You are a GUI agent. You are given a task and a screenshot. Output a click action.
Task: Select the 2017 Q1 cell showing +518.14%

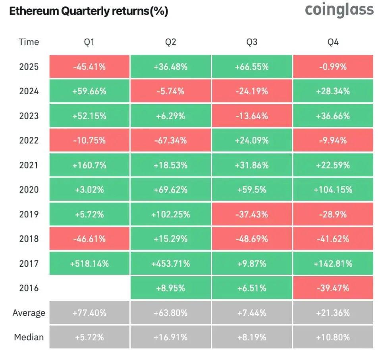pos(89,263)
